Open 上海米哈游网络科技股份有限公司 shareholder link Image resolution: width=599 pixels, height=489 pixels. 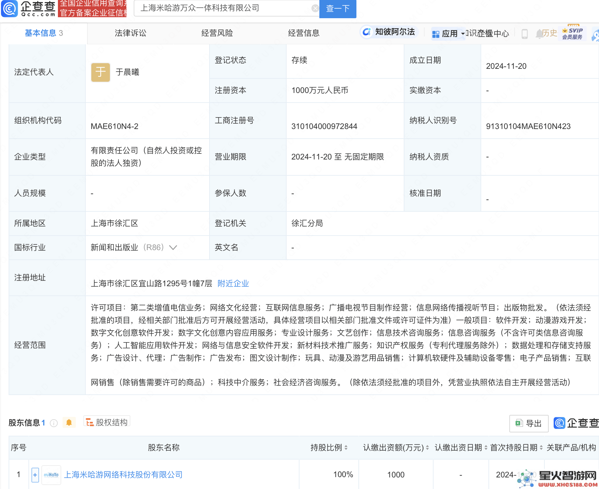tap(123, 475)
